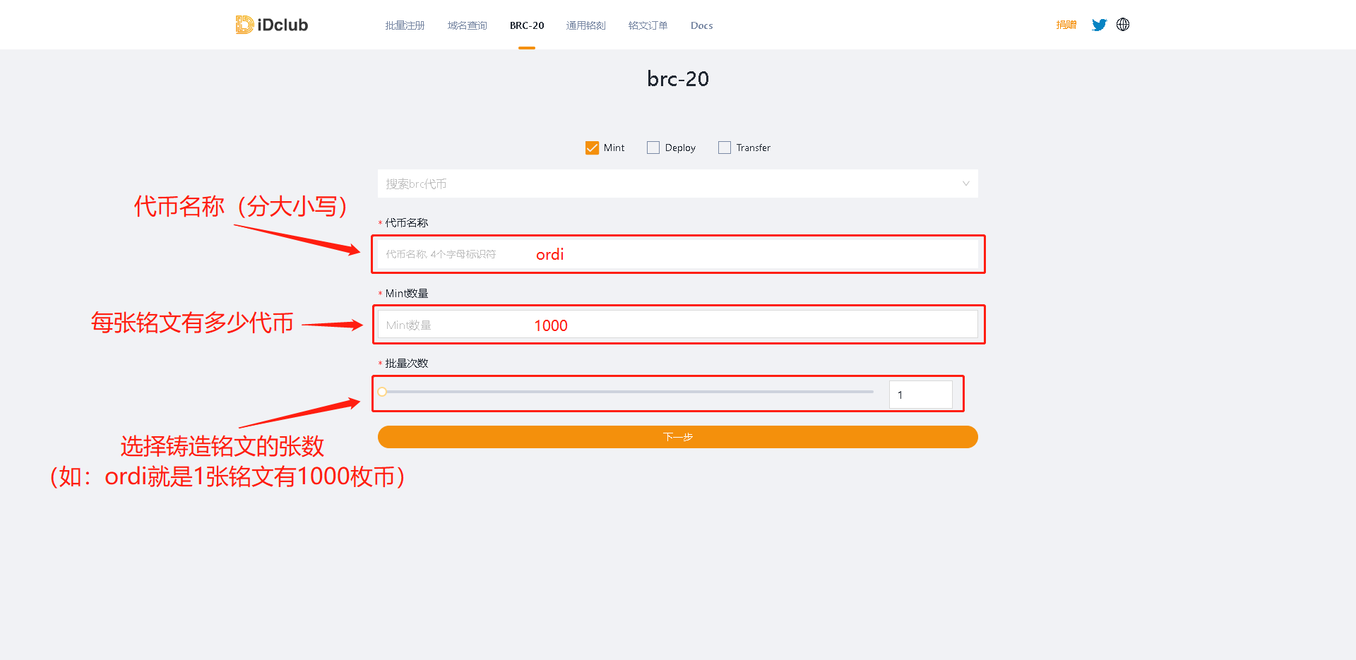Screen dimensions: 1356x660
Task: Click the globe language icon
Action: (1123, 25)
